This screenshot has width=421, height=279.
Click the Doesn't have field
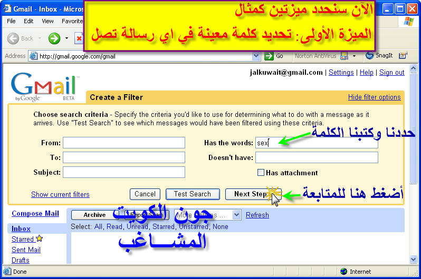pos(317,157)
